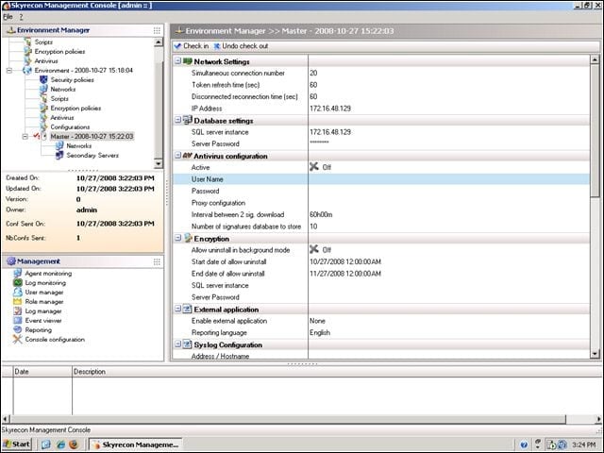
Task: Select Networks icon under Environment node
Action: (x=43, y=90)
